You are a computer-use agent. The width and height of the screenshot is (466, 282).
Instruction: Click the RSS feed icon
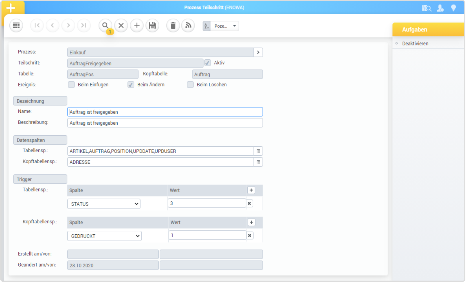[x=188, y=25]
